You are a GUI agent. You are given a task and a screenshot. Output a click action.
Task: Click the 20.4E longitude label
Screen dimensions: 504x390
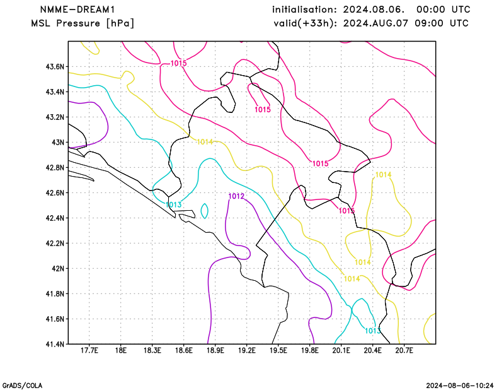pyautogui.click(x=373, y=350)
